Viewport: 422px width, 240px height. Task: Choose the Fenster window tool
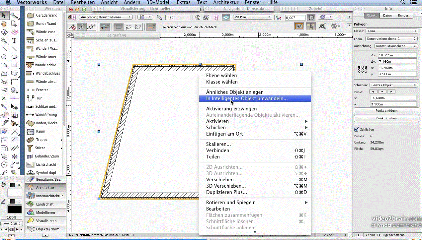[43, 90]
